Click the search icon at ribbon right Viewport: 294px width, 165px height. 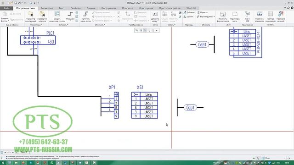point(288,8)
